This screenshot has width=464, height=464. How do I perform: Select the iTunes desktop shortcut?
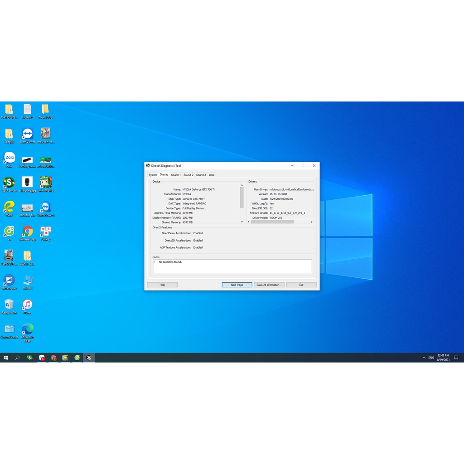pyautogui.click(x=27, y=305)
